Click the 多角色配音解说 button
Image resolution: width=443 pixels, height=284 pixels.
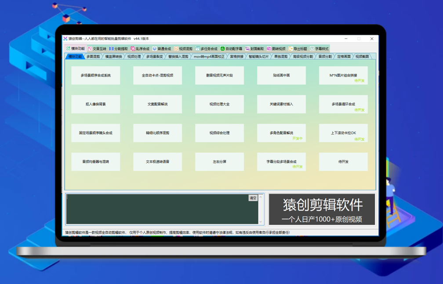(281, 133)
